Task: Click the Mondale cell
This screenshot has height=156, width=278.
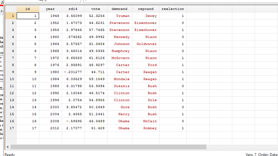Action: click(x=120, y=79)
